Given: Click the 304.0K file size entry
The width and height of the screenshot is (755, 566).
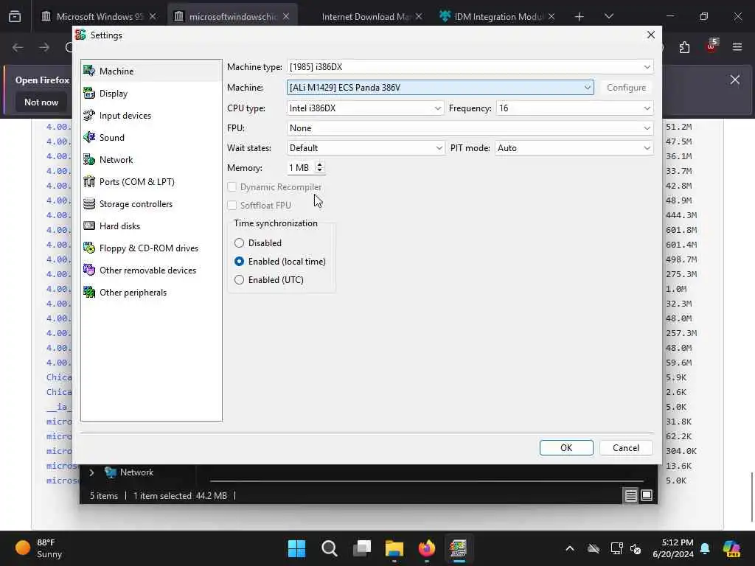Looking at the screenshot, I should pos(681,451).
